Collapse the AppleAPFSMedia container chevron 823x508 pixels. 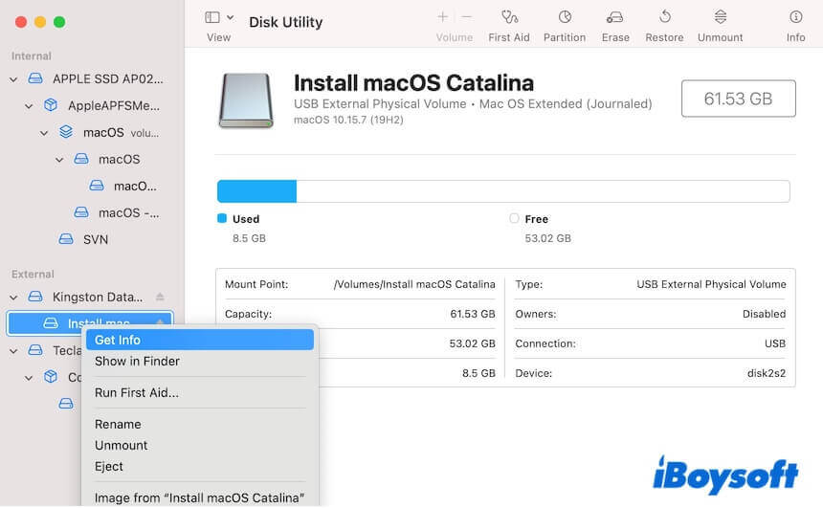click(29, 106)
